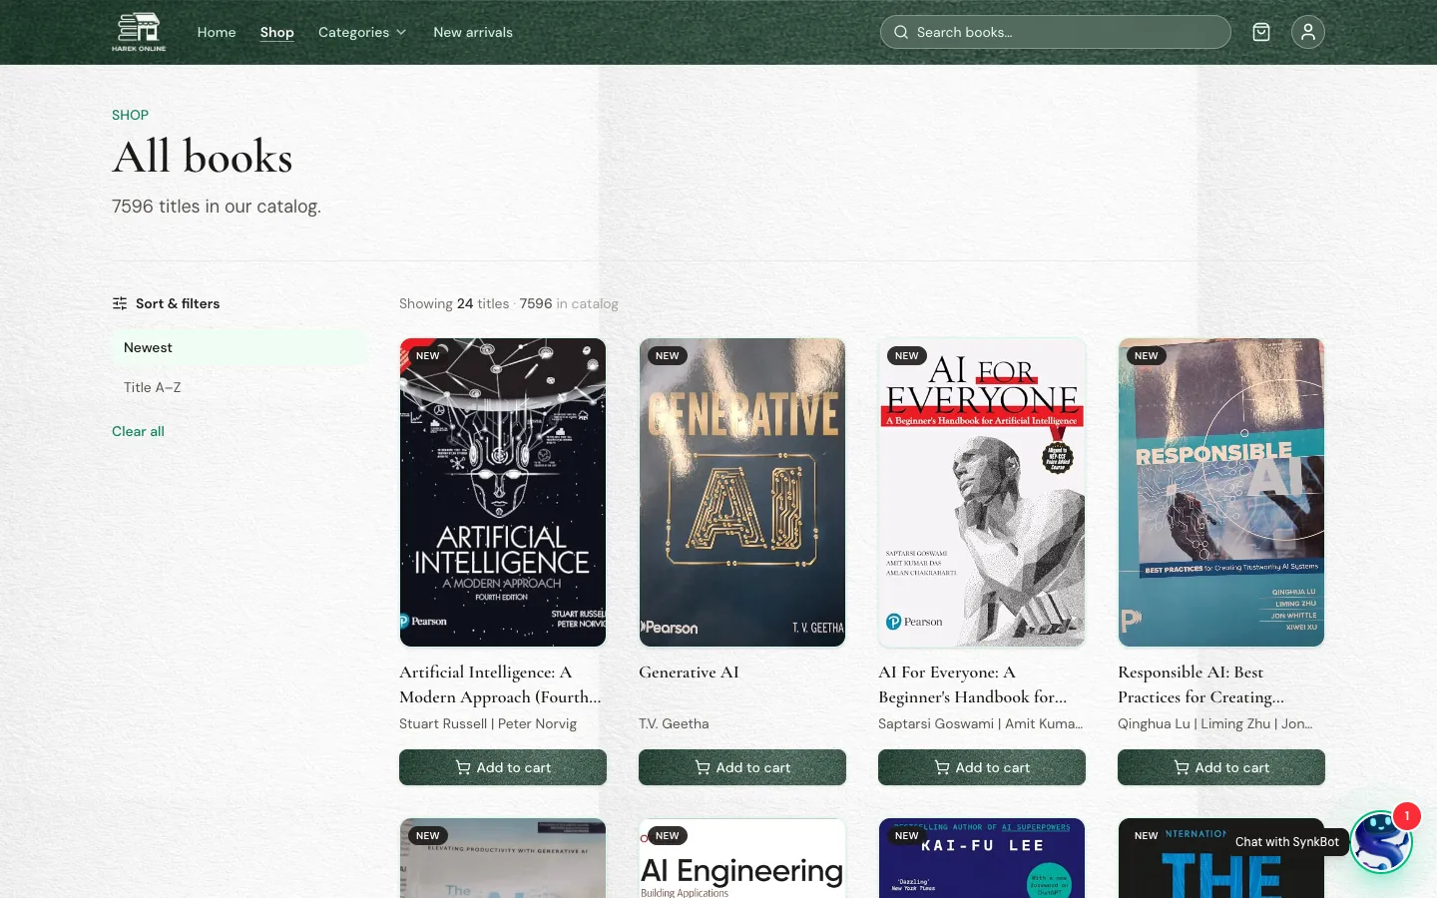Open the Artificial Intelligence Modern Approach cover

pyautogui.click(x=503, y=492)
